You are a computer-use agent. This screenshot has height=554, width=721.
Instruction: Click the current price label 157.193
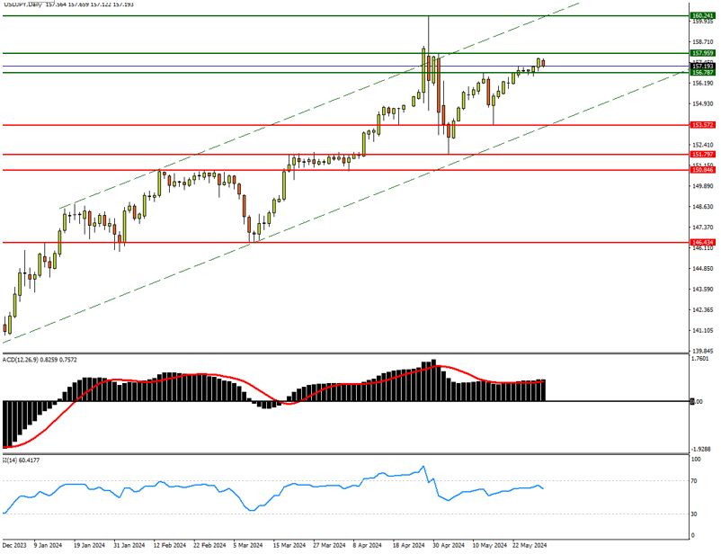coord(702,67)
